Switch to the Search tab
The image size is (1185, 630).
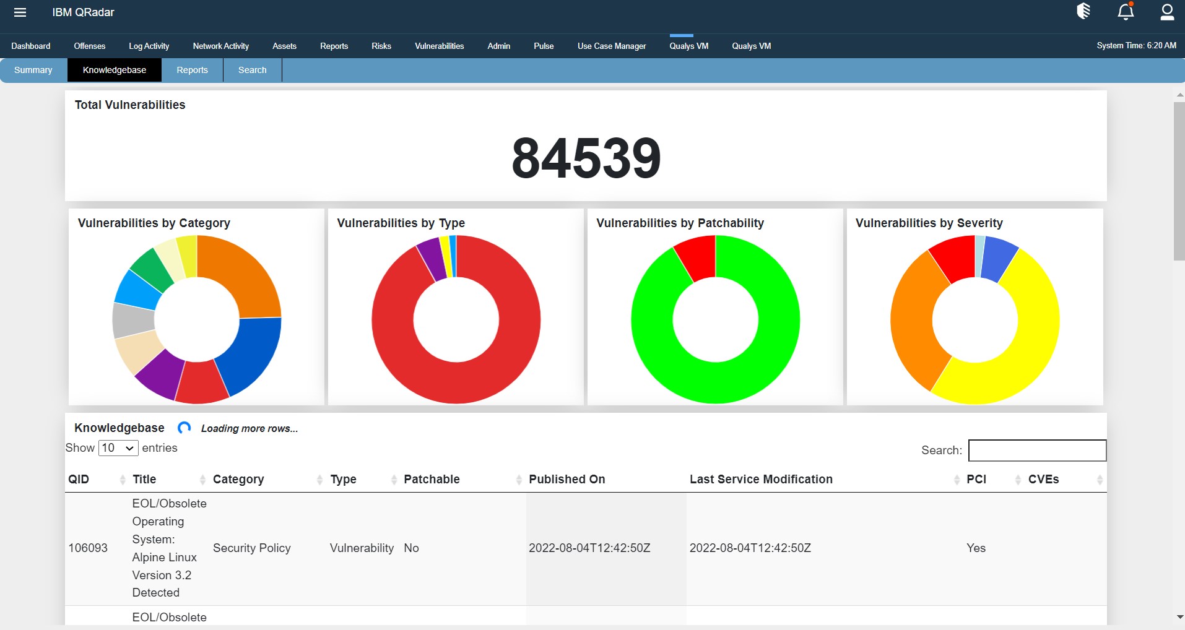tap(251, 70)
